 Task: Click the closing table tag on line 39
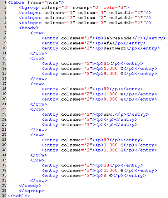(19, 196)
